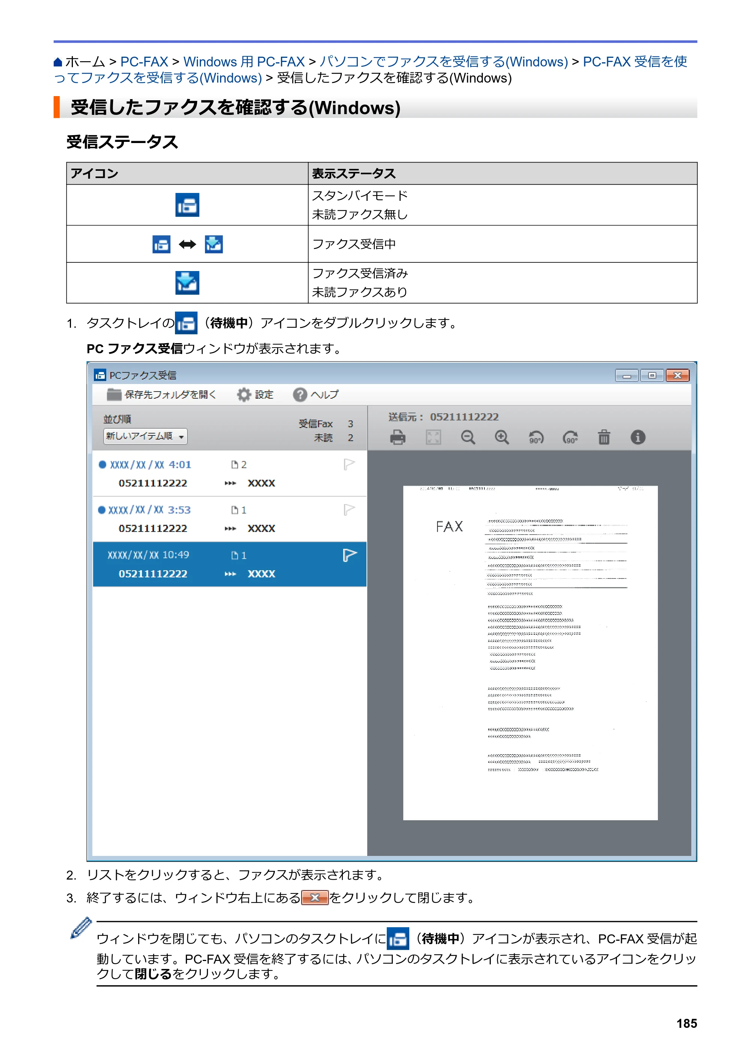Click the print icon in fax viewer toolbar
751x1062 pixels.
click(x=398, y=437)
